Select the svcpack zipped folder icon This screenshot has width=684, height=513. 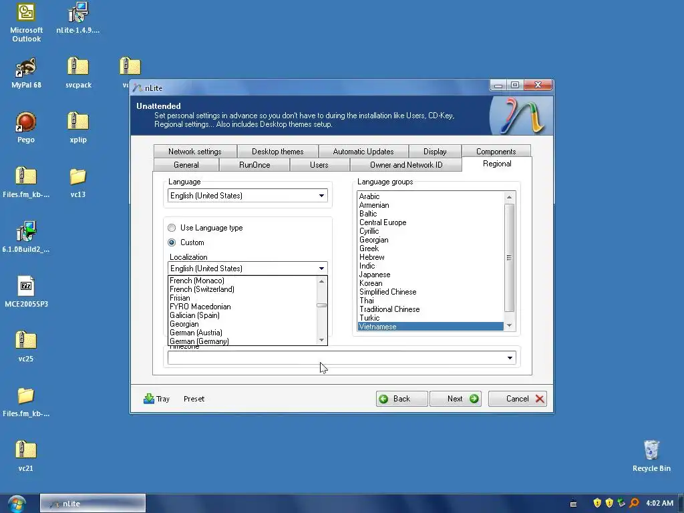click(78, 73)
